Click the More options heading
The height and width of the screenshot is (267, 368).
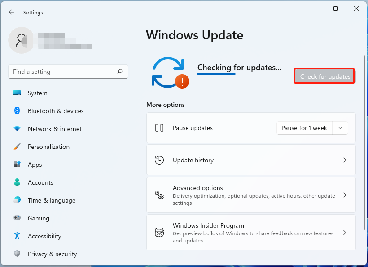tap(166, 105)
